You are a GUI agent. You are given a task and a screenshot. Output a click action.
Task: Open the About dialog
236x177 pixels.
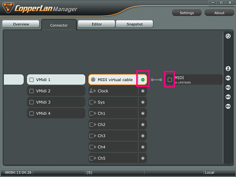[x=219, y=13]
